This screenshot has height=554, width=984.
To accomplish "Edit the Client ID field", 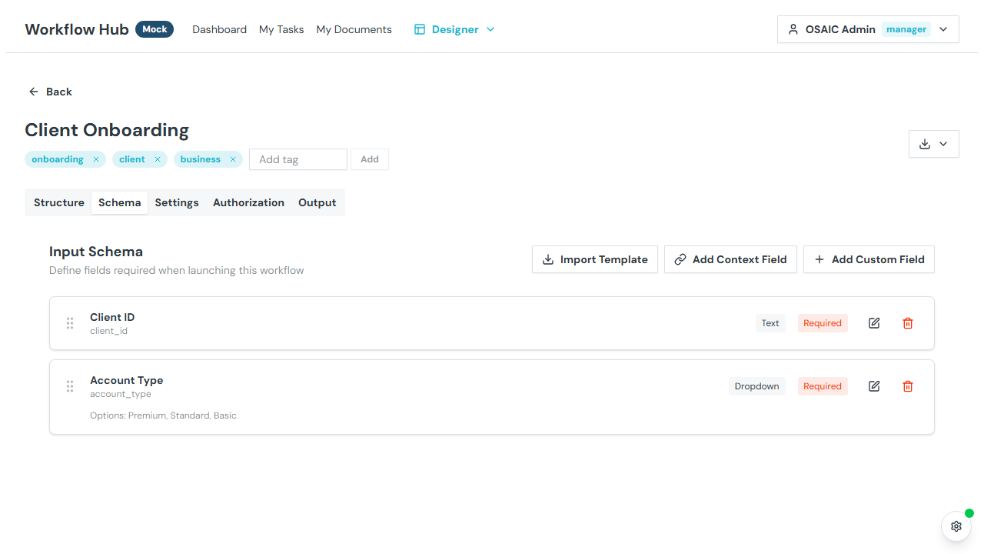I will [874, 323].
